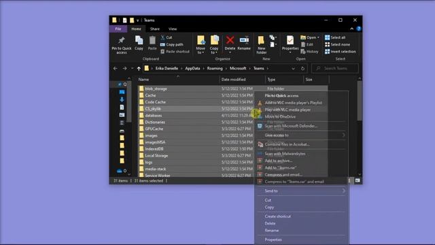435x245 pixels.
Task: Click the file list vertical scrollbar
Action: 360,100
